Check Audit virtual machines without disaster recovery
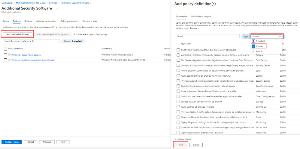Screen dimensions: 300x149 pyautogui.click(x=178, y=50)
